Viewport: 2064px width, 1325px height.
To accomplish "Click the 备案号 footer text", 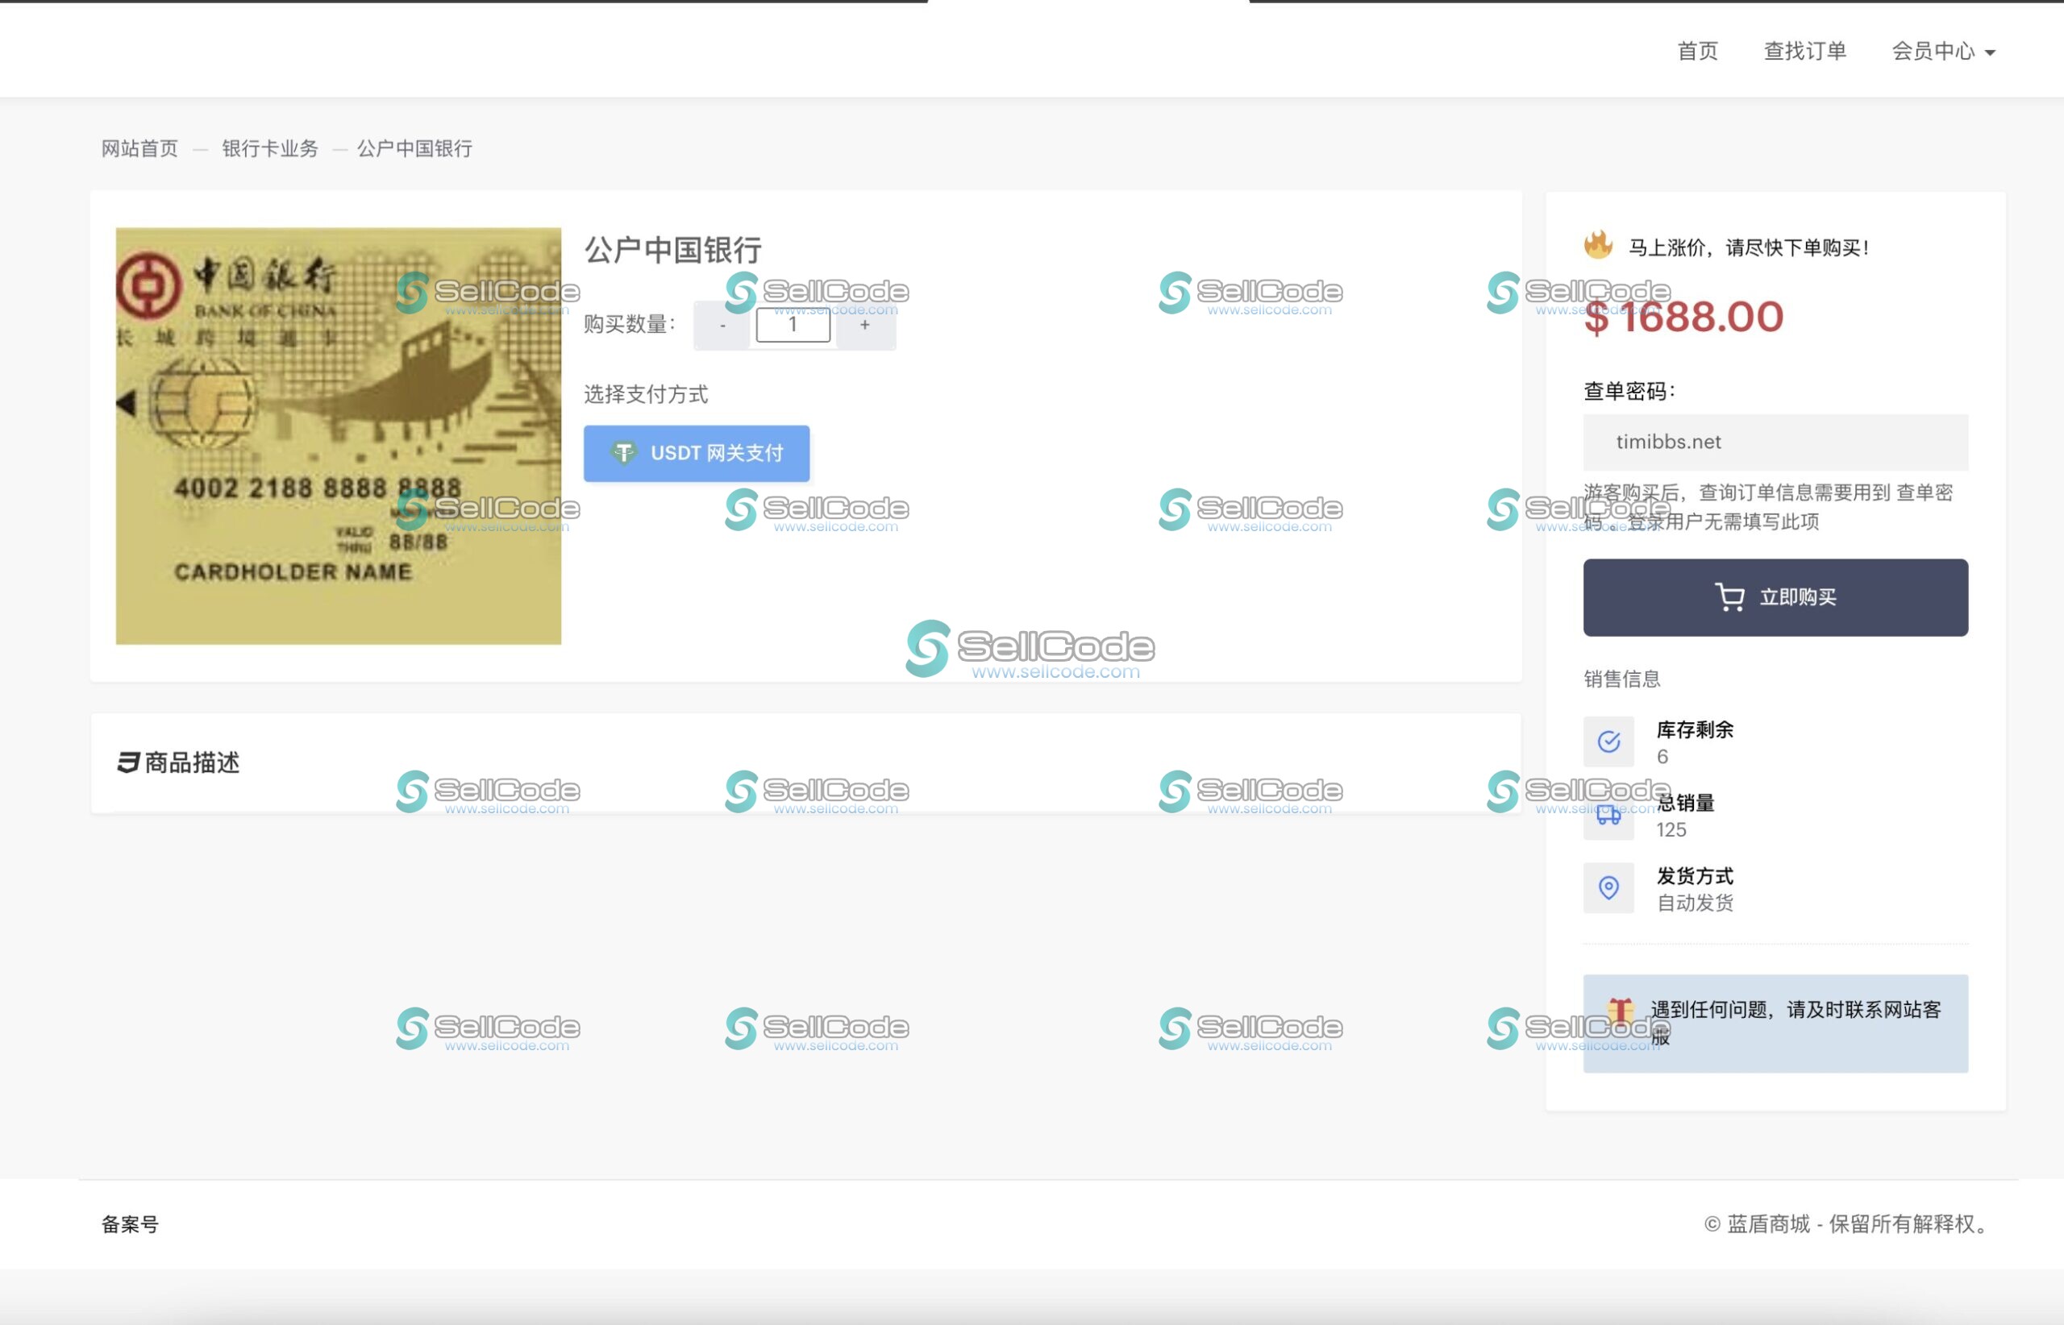I will pyautogui.click(x=130, y=1224).
